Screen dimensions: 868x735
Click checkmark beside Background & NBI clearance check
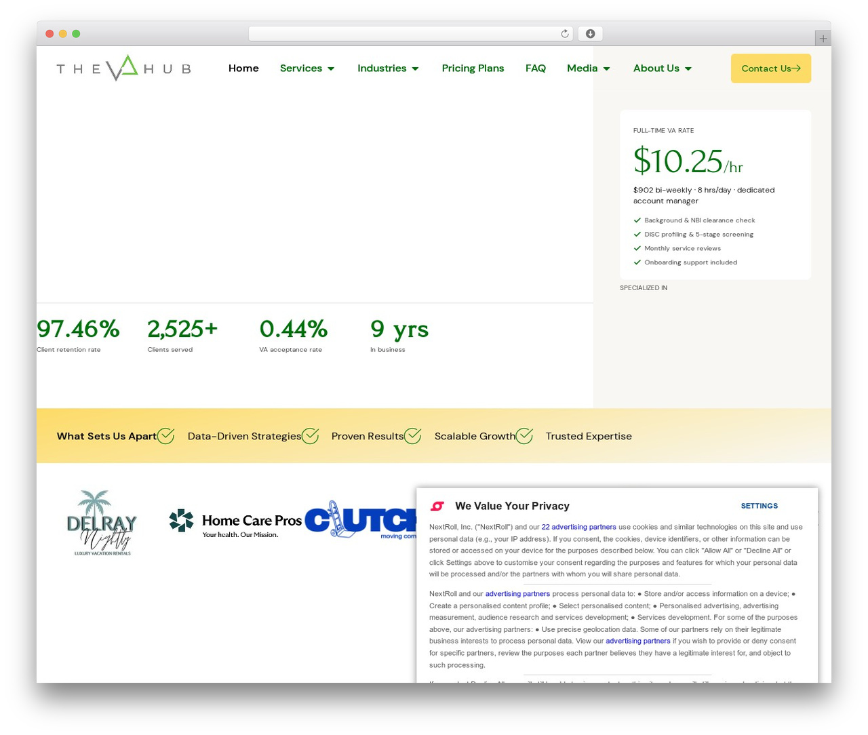click(x=637, y=220)
